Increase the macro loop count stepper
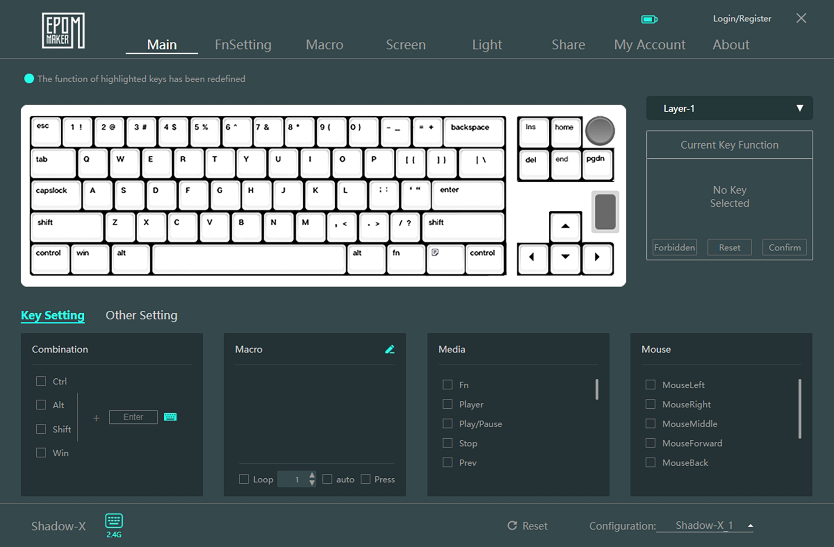Image resolution: width=834 pixels, height=547 pixels. [312, 475]
